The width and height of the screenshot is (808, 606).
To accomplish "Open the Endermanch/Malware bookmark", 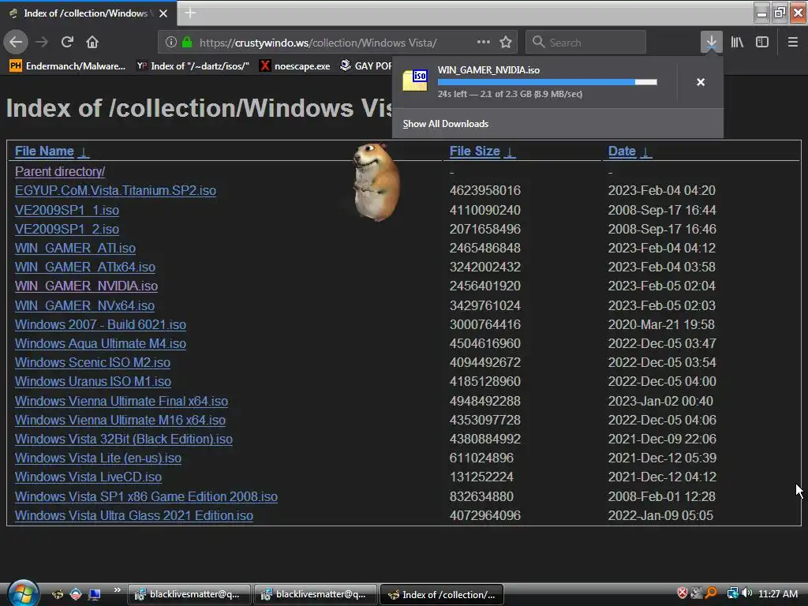I will coord(68,66).
